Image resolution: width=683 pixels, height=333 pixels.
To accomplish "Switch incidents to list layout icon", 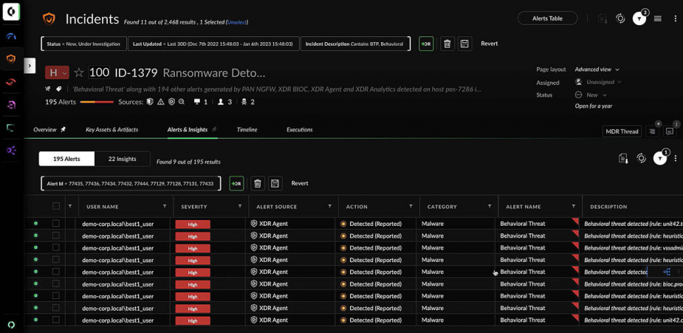I will tap(658, 18).
